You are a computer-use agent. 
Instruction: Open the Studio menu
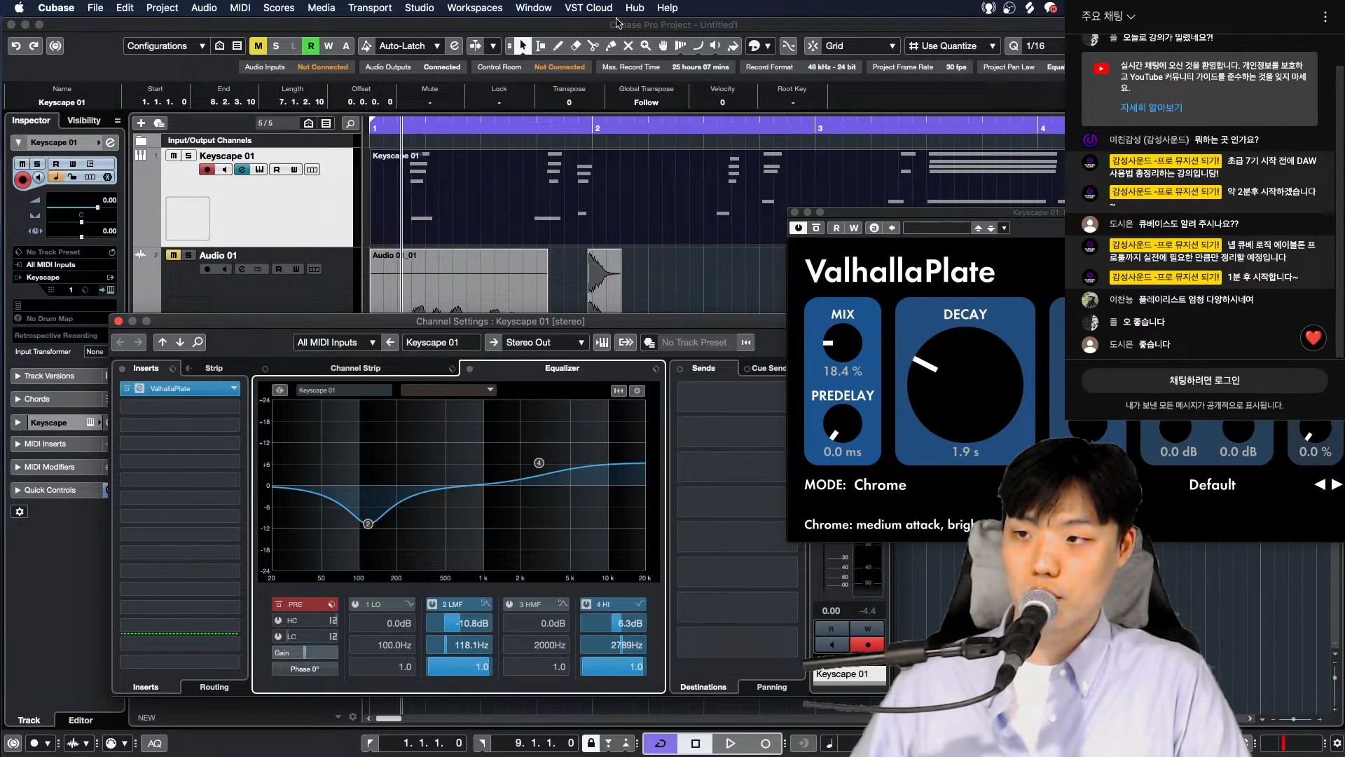point(419,8)
